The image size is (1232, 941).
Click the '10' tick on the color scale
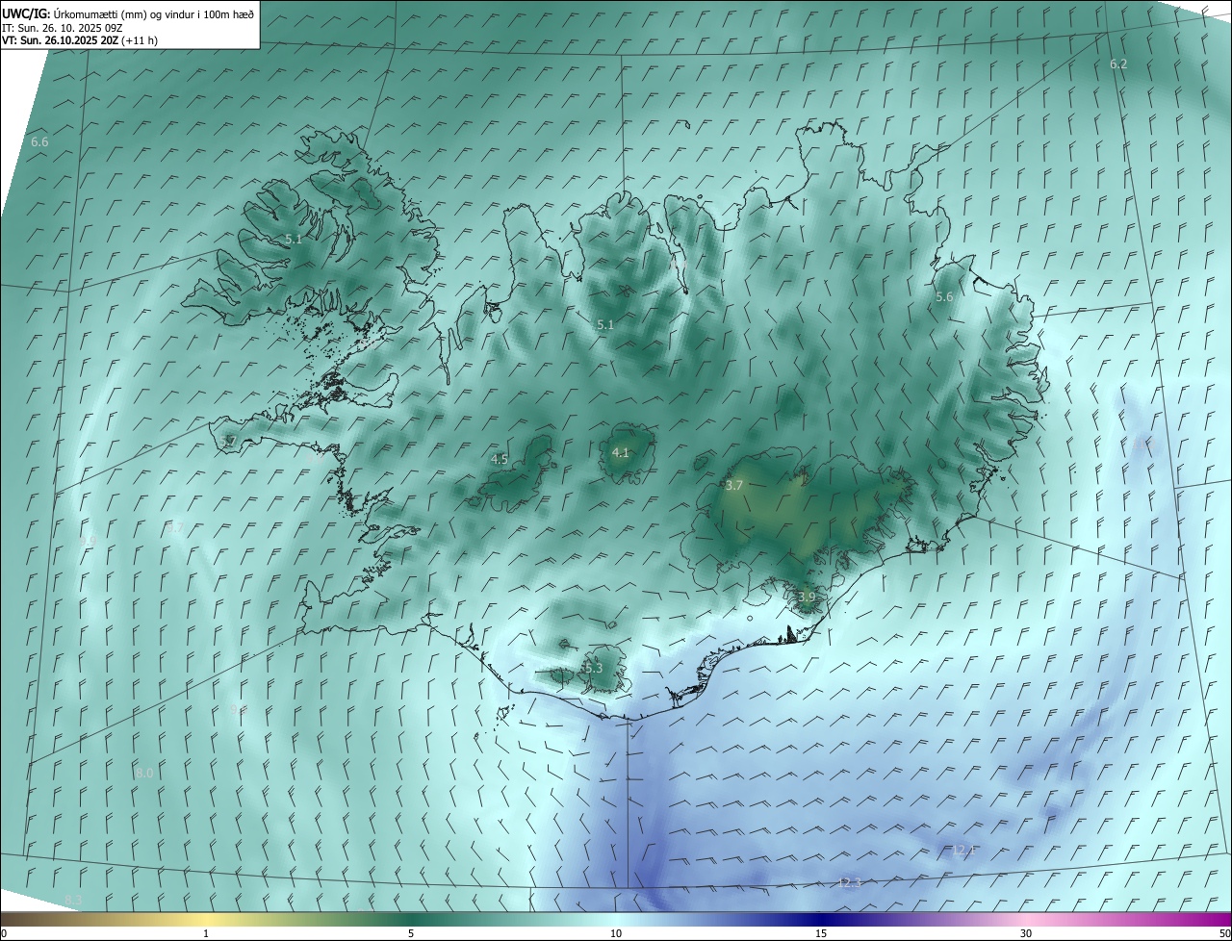tap(616, 933)
